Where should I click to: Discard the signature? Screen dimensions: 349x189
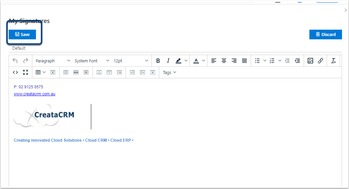tap(326, 34)
